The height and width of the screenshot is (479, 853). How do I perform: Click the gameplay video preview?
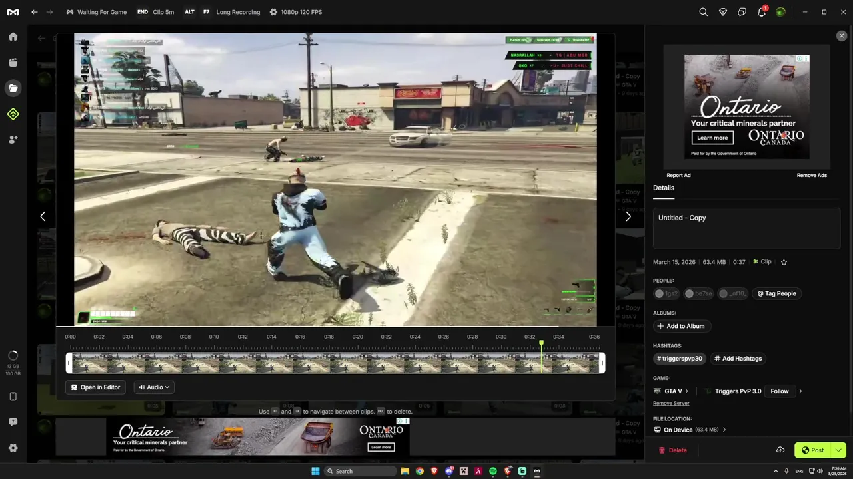coord(335,180)
